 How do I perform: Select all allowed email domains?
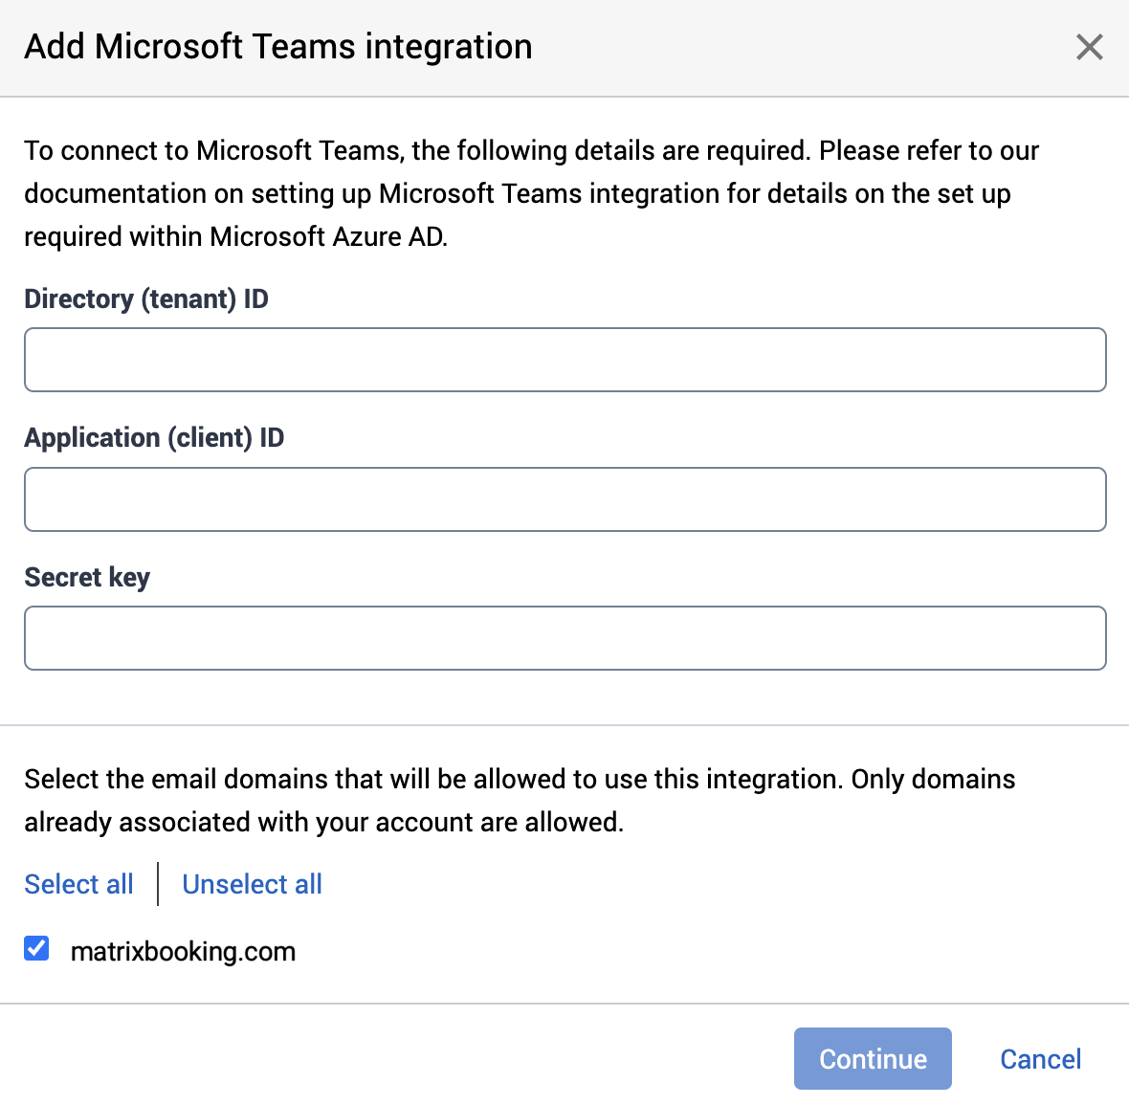[x=78, y=884]
